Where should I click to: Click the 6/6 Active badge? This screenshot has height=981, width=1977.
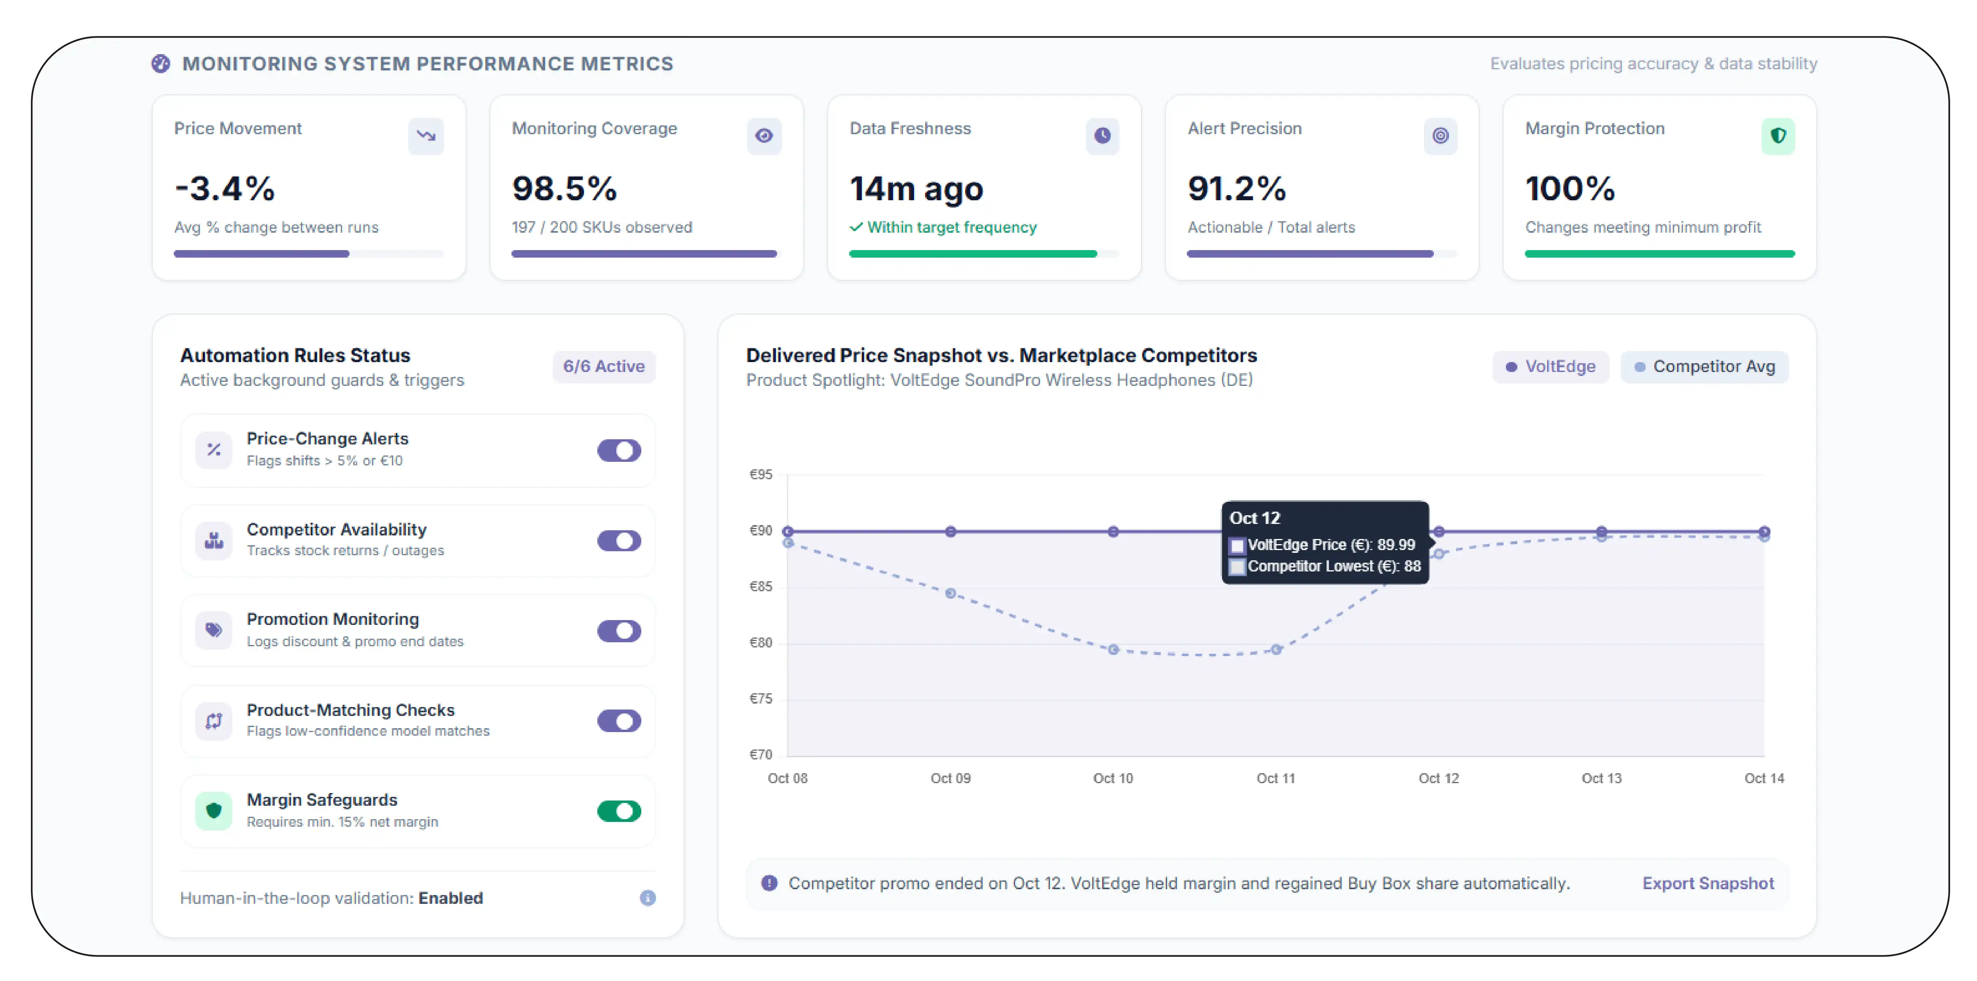pyautogui.click(x=604, y=366)
